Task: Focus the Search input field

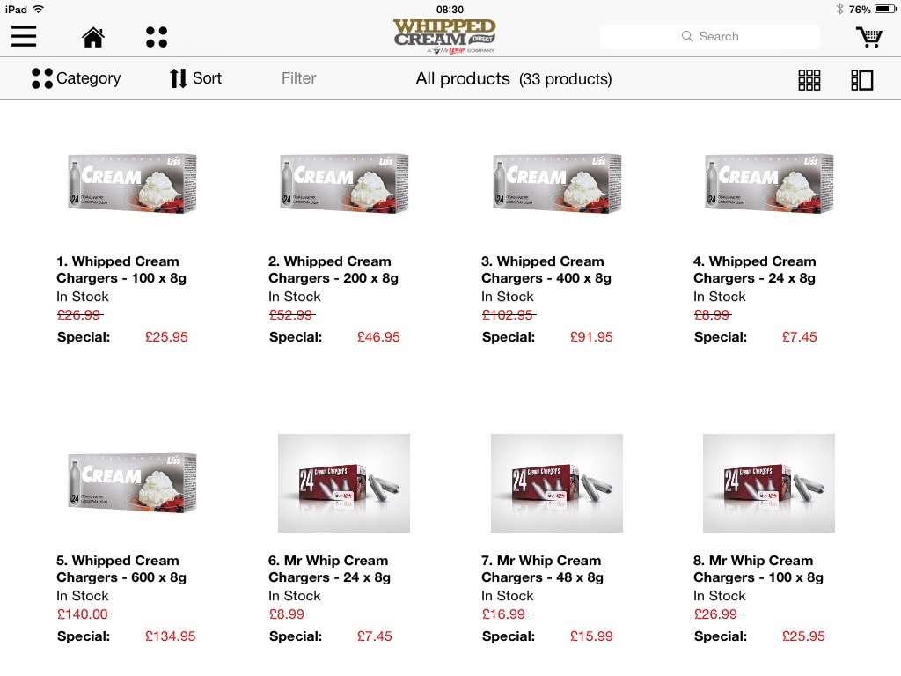Action: pyautogui.click(x=710, y=36)
